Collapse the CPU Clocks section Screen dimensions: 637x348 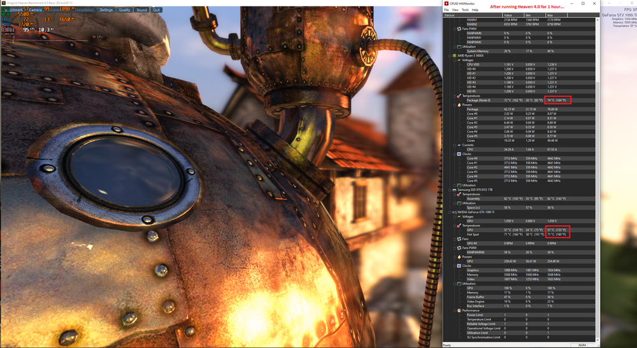pyautogui.click(x=455, y=154)
